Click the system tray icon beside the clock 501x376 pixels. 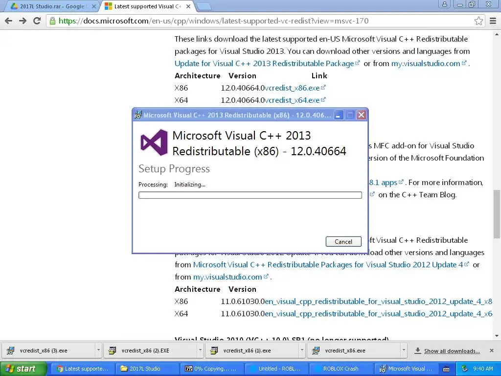[x=465, y=369]
